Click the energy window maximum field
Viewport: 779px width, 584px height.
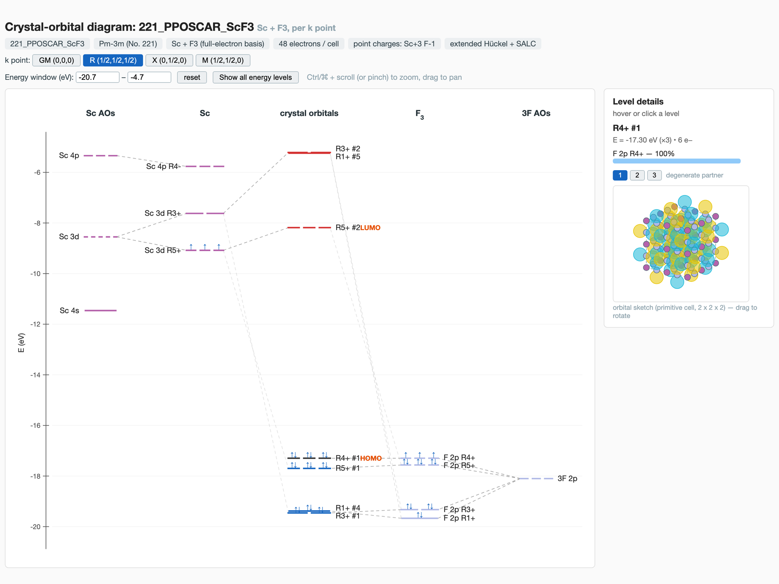click(150, 77)
